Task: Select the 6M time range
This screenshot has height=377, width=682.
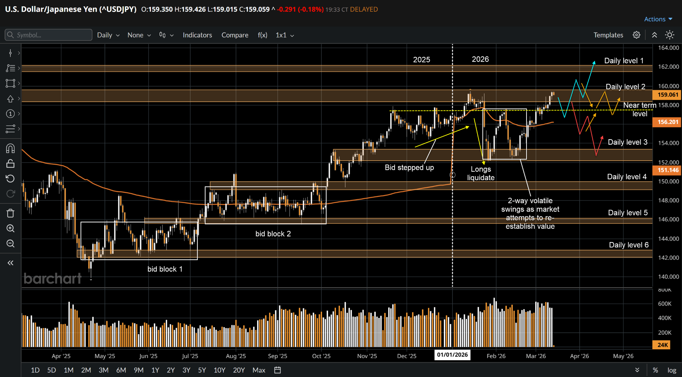Action: tap(121, 370)
